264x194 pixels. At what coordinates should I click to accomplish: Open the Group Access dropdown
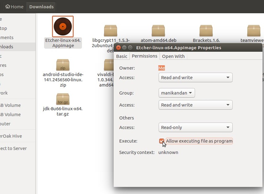pos(196,105)
